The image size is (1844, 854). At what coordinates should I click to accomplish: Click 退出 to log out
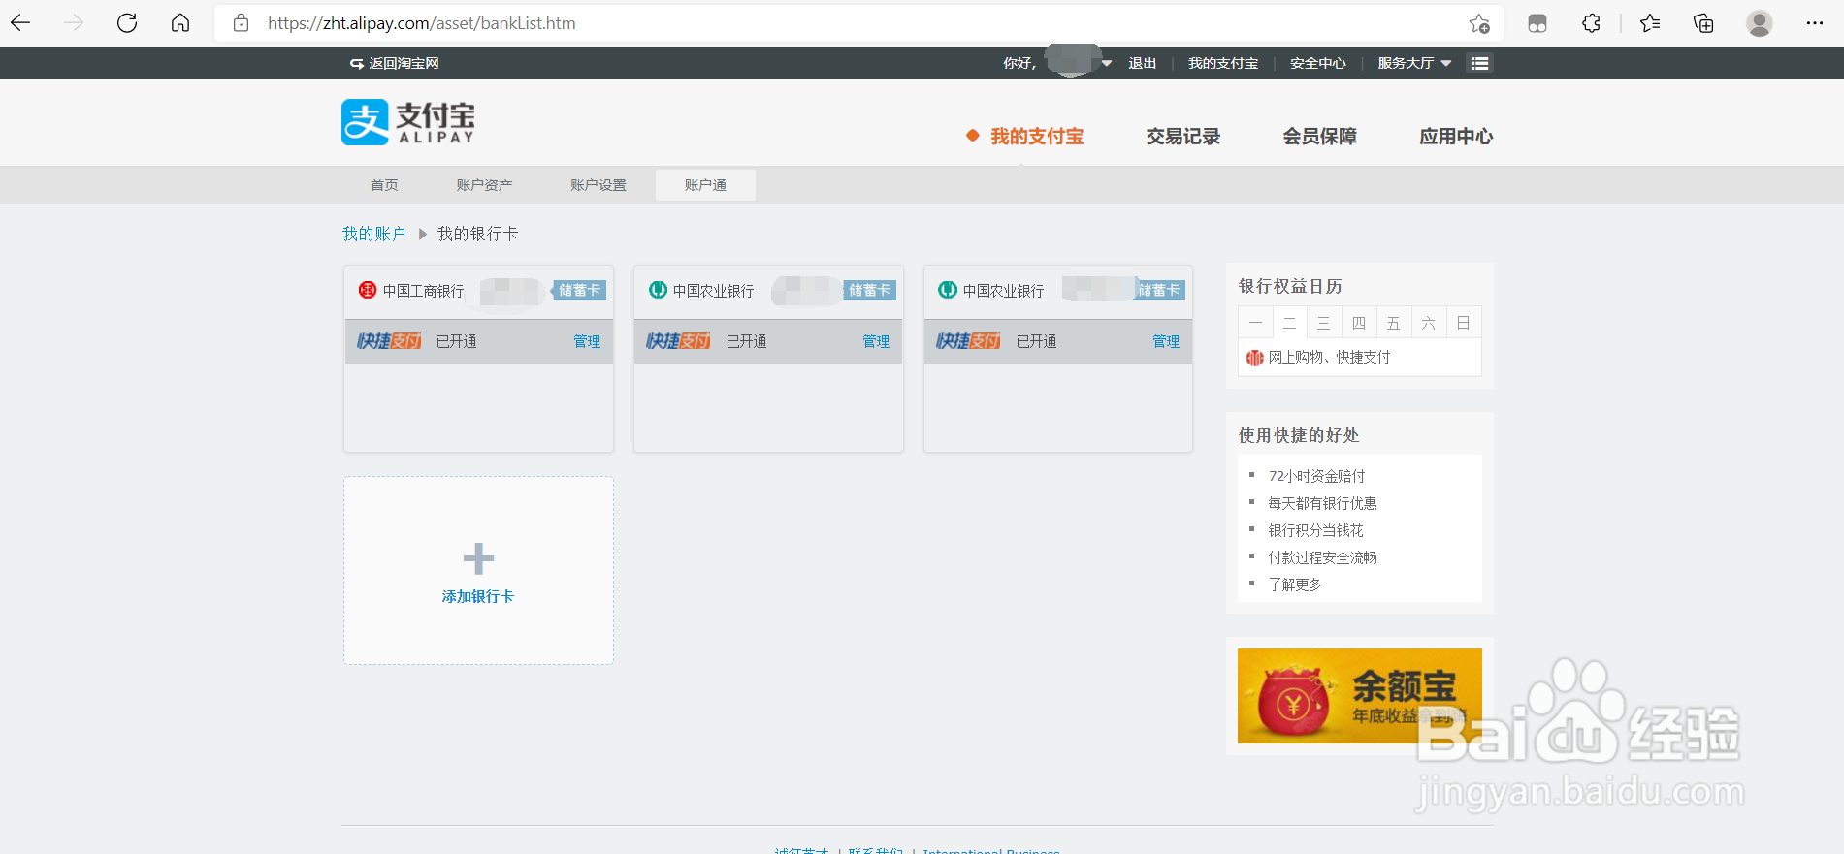pos(1143,63)
